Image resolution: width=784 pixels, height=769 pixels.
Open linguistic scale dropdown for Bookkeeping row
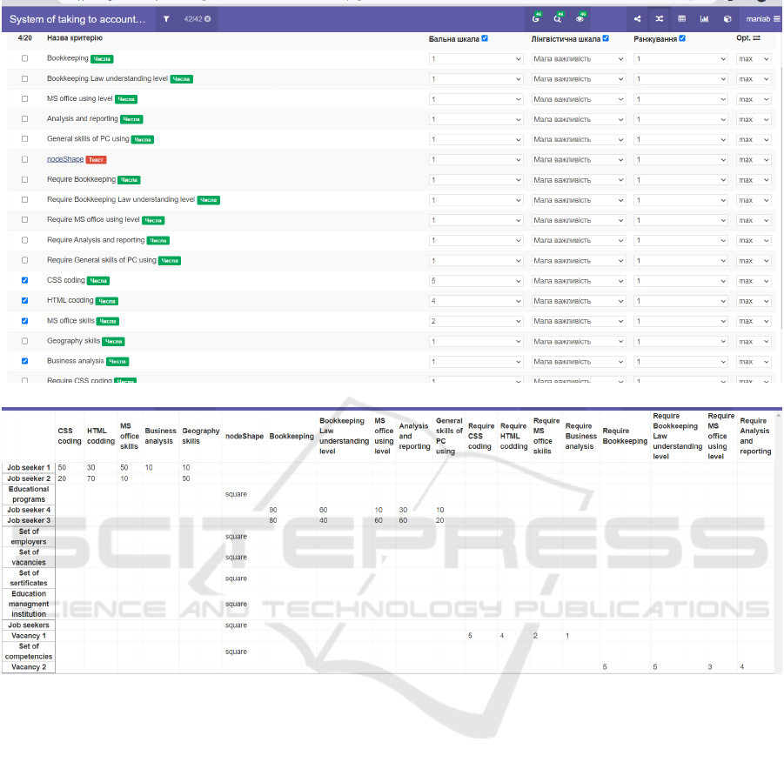coord(579,59)
